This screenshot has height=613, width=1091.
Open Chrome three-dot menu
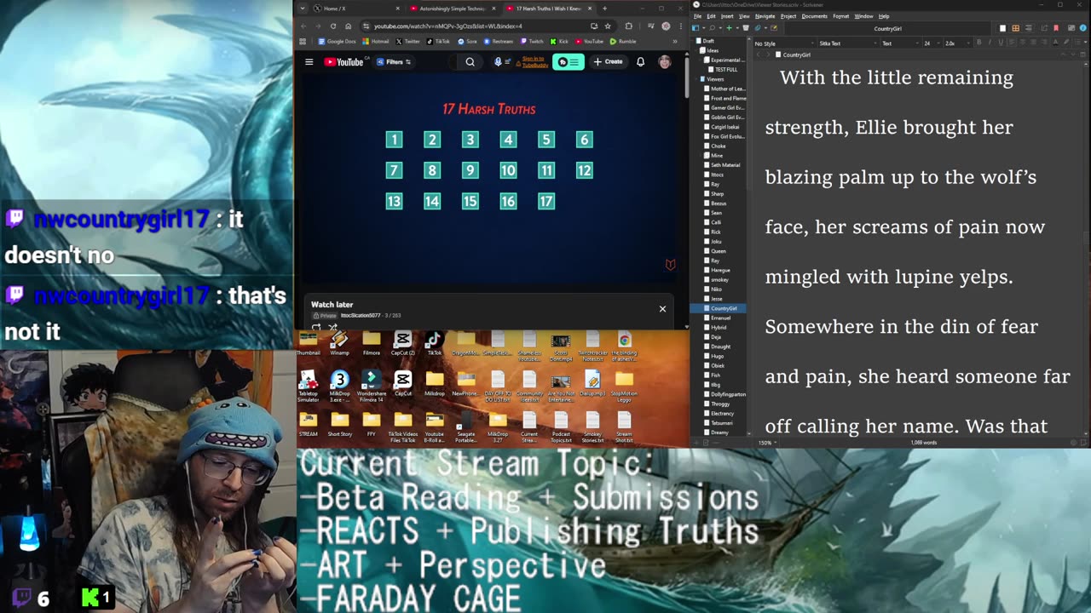(679, 26)
